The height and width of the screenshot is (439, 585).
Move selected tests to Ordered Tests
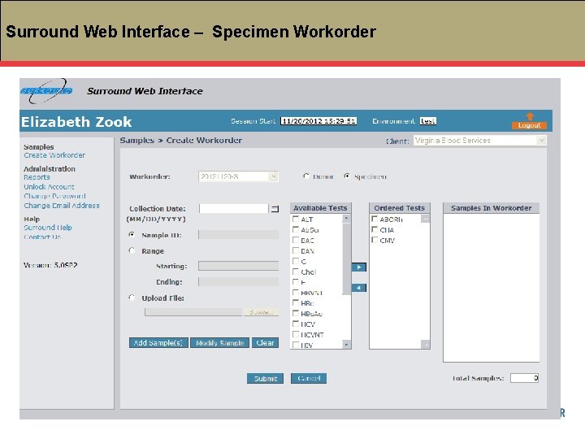359,267
